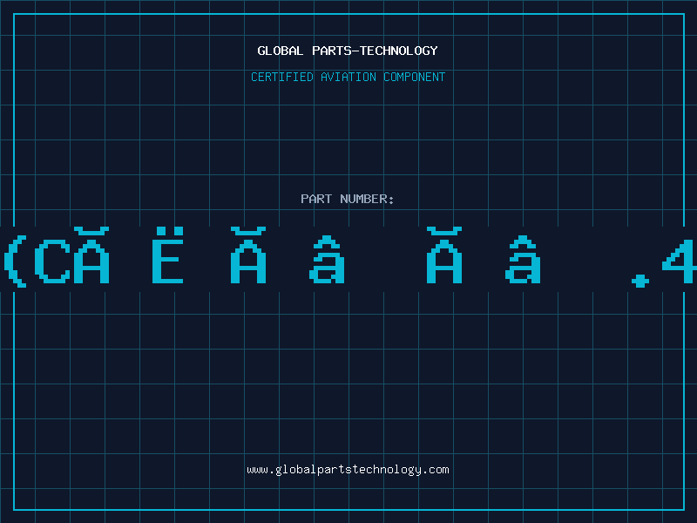The image size is (697, 523).
Task: Click the CERTIFIED AVIATION COMPONENT subtitle
Action: (x=348, y=77)
